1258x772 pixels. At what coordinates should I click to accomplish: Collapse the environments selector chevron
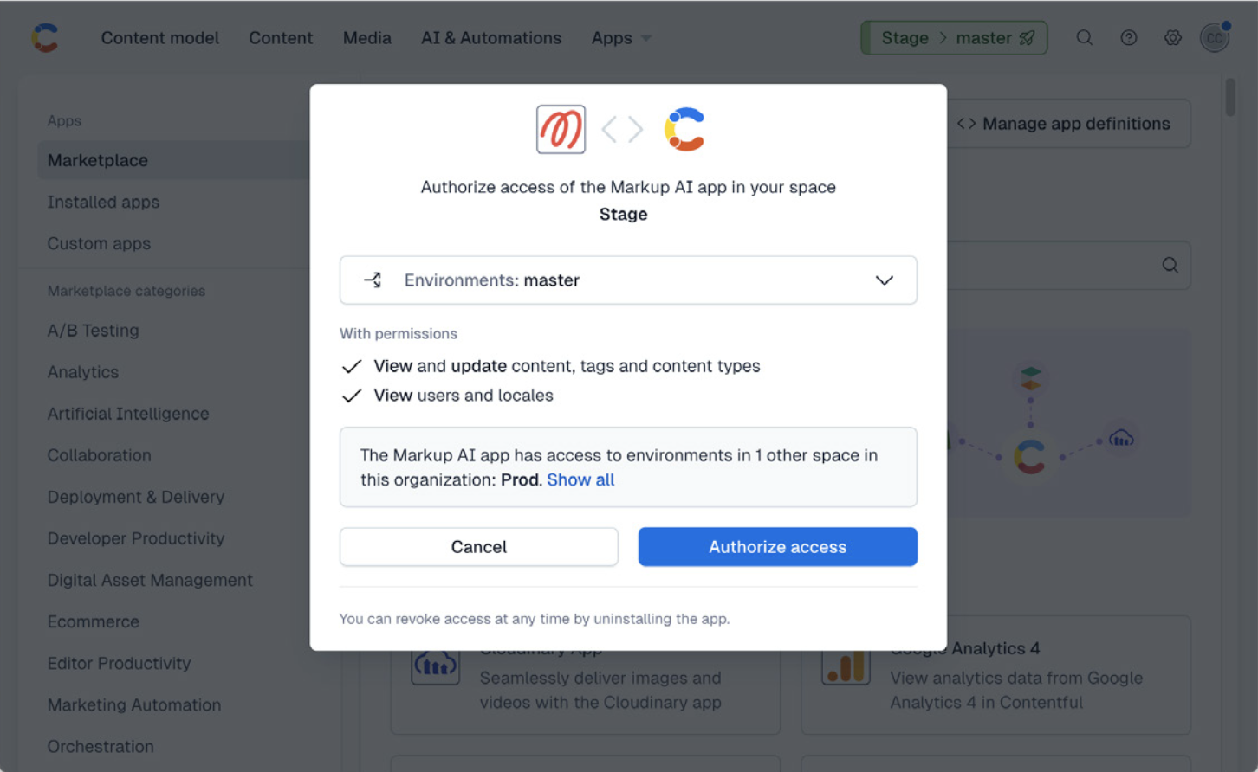(x=884, y=280)
